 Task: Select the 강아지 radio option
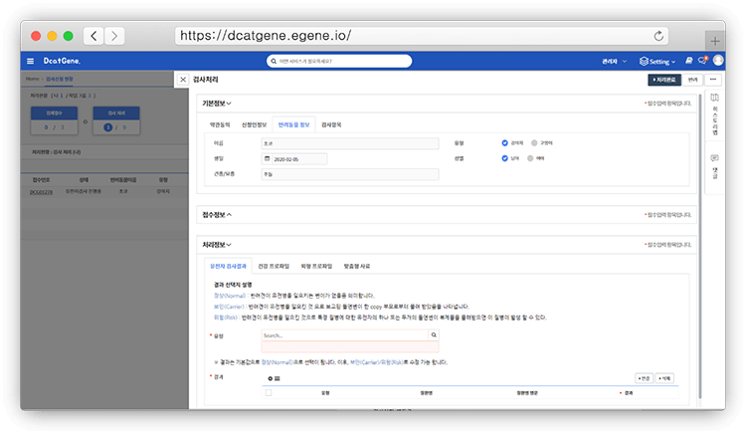tap(505, 142)
